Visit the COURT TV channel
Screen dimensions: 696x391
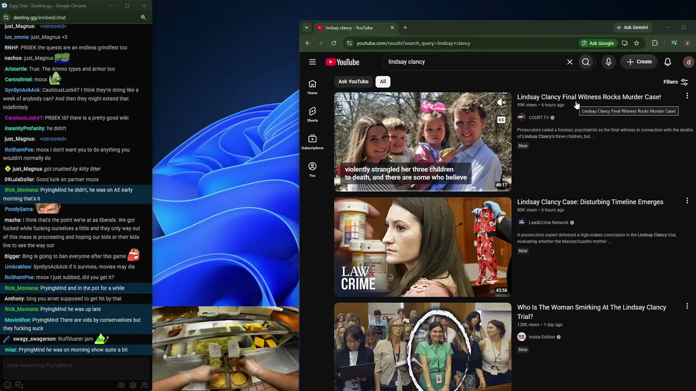pos(539,117)
